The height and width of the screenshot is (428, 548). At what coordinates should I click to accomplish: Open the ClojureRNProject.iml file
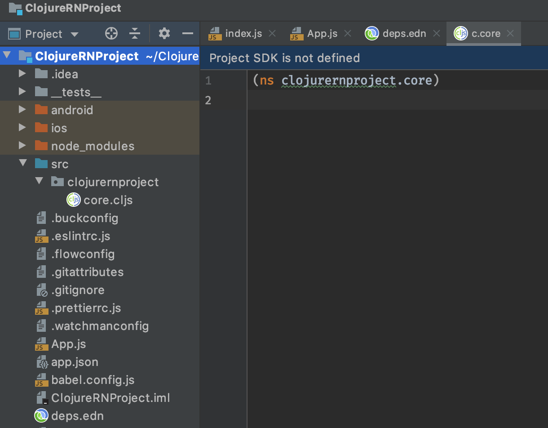pyautogui.click(x=110, y=398)
